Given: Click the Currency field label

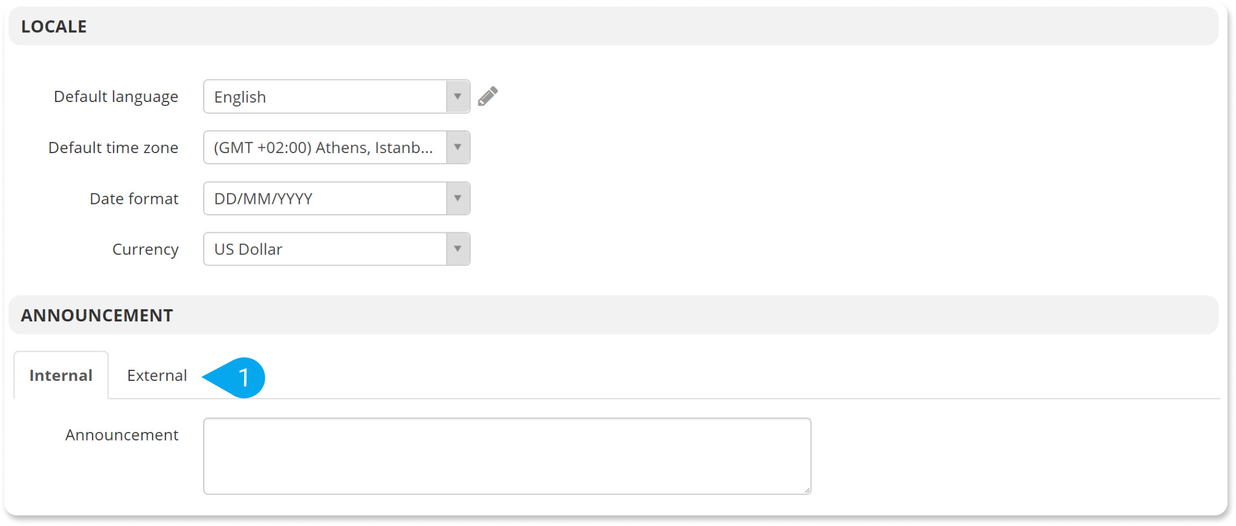Looking at the screenshot, I should (145, 249).
